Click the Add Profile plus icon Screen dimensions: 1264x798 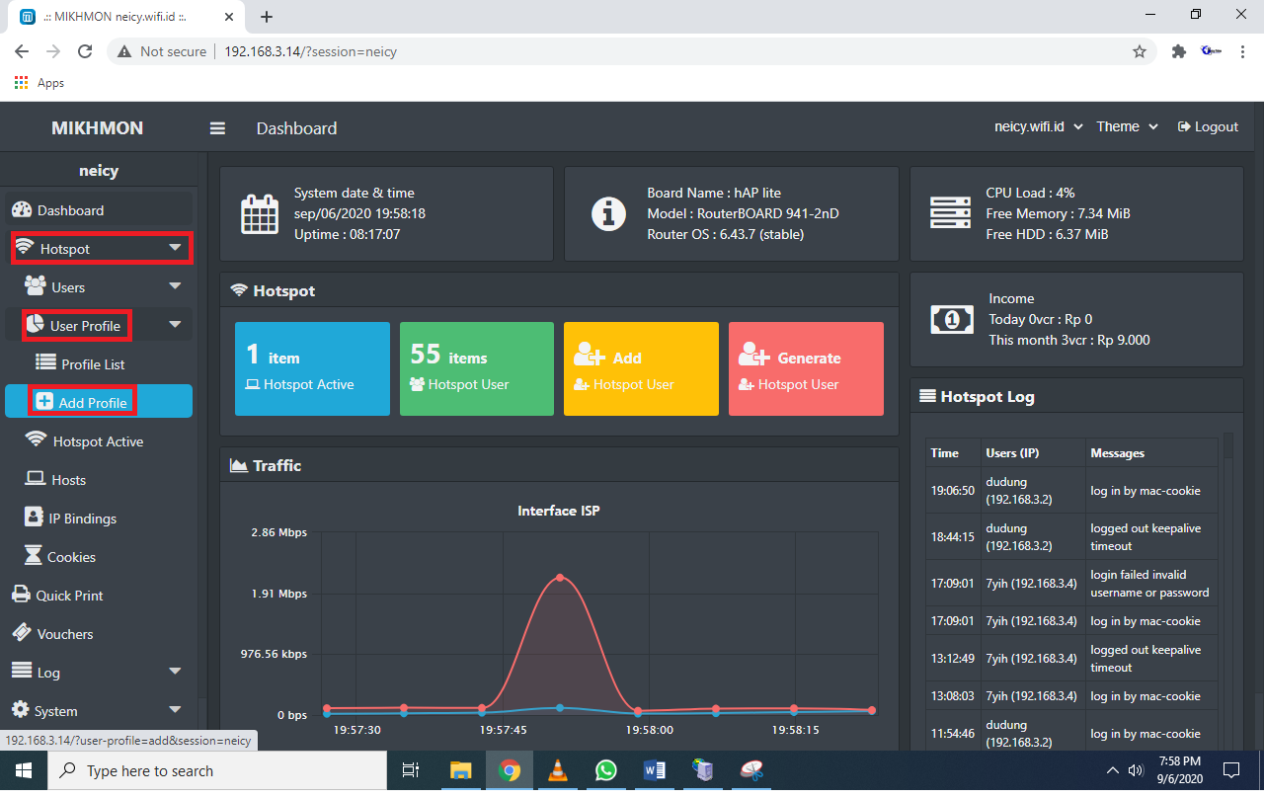pos(44,401)
